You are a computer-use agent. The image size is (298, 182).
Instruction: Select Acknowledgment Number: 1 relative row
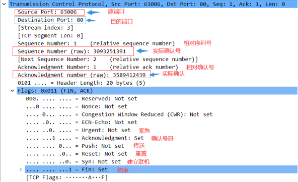coord(98,67)
